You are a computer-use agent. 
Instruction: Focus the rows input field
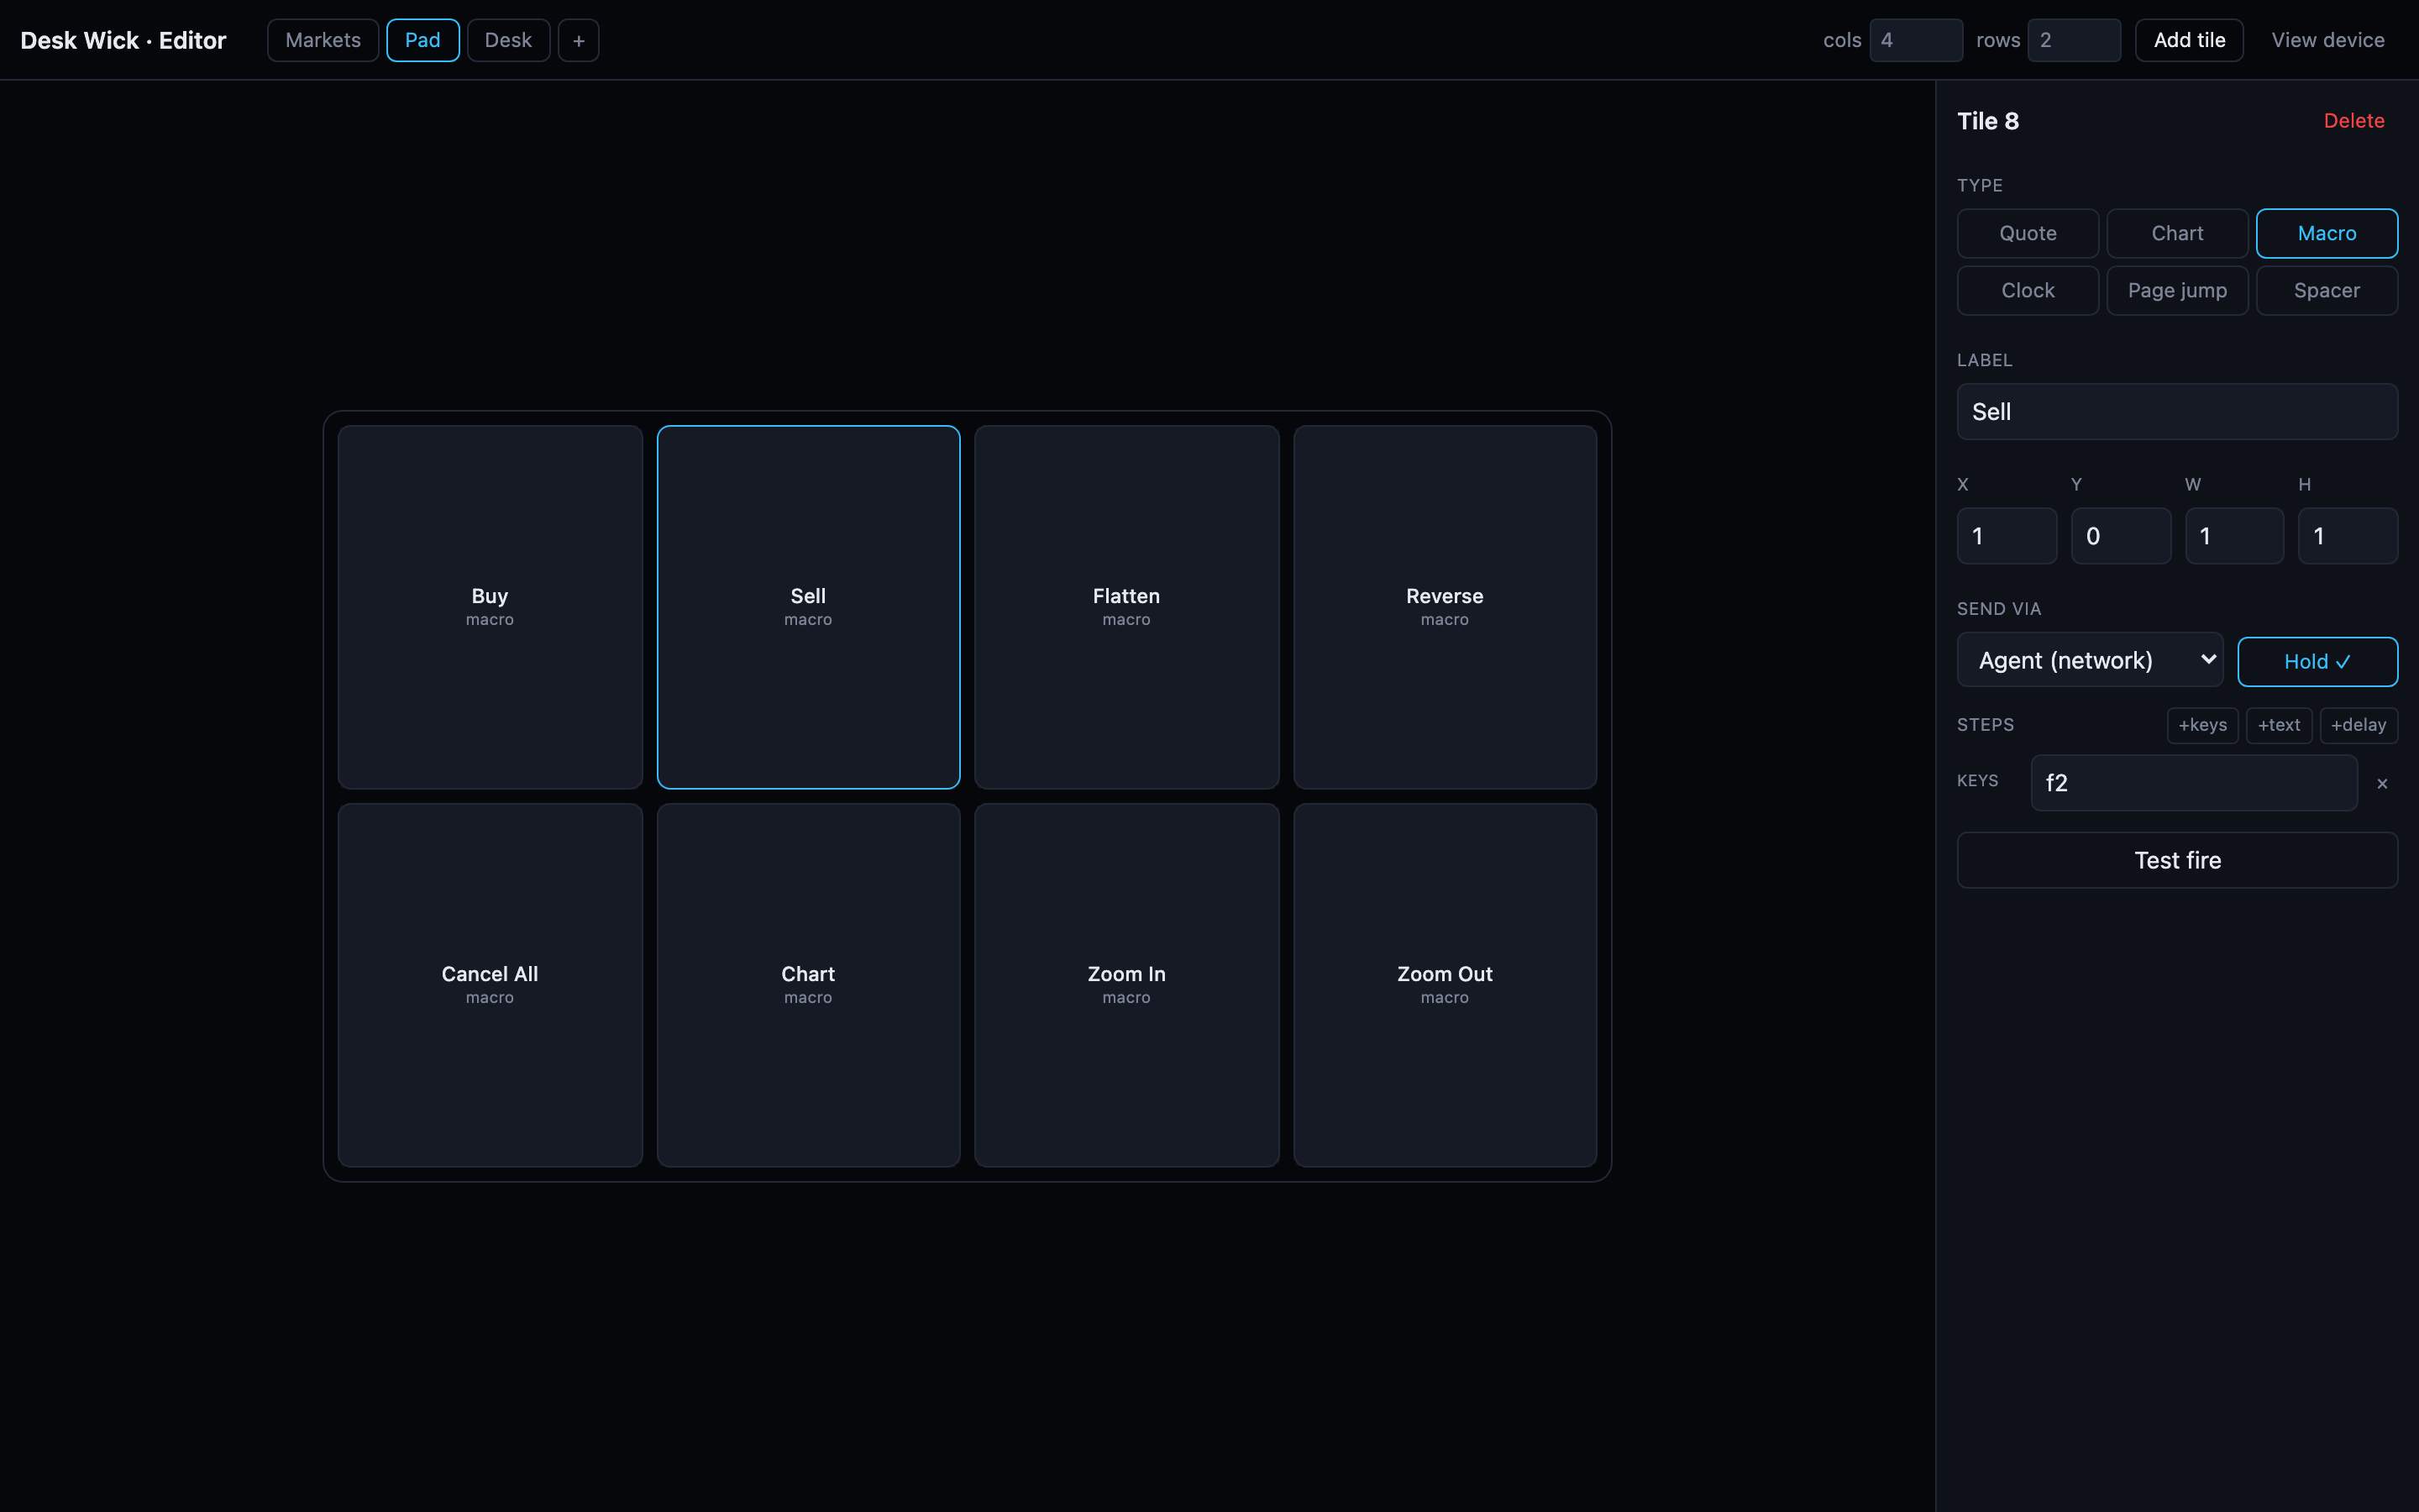click(x=2073, y=40)
